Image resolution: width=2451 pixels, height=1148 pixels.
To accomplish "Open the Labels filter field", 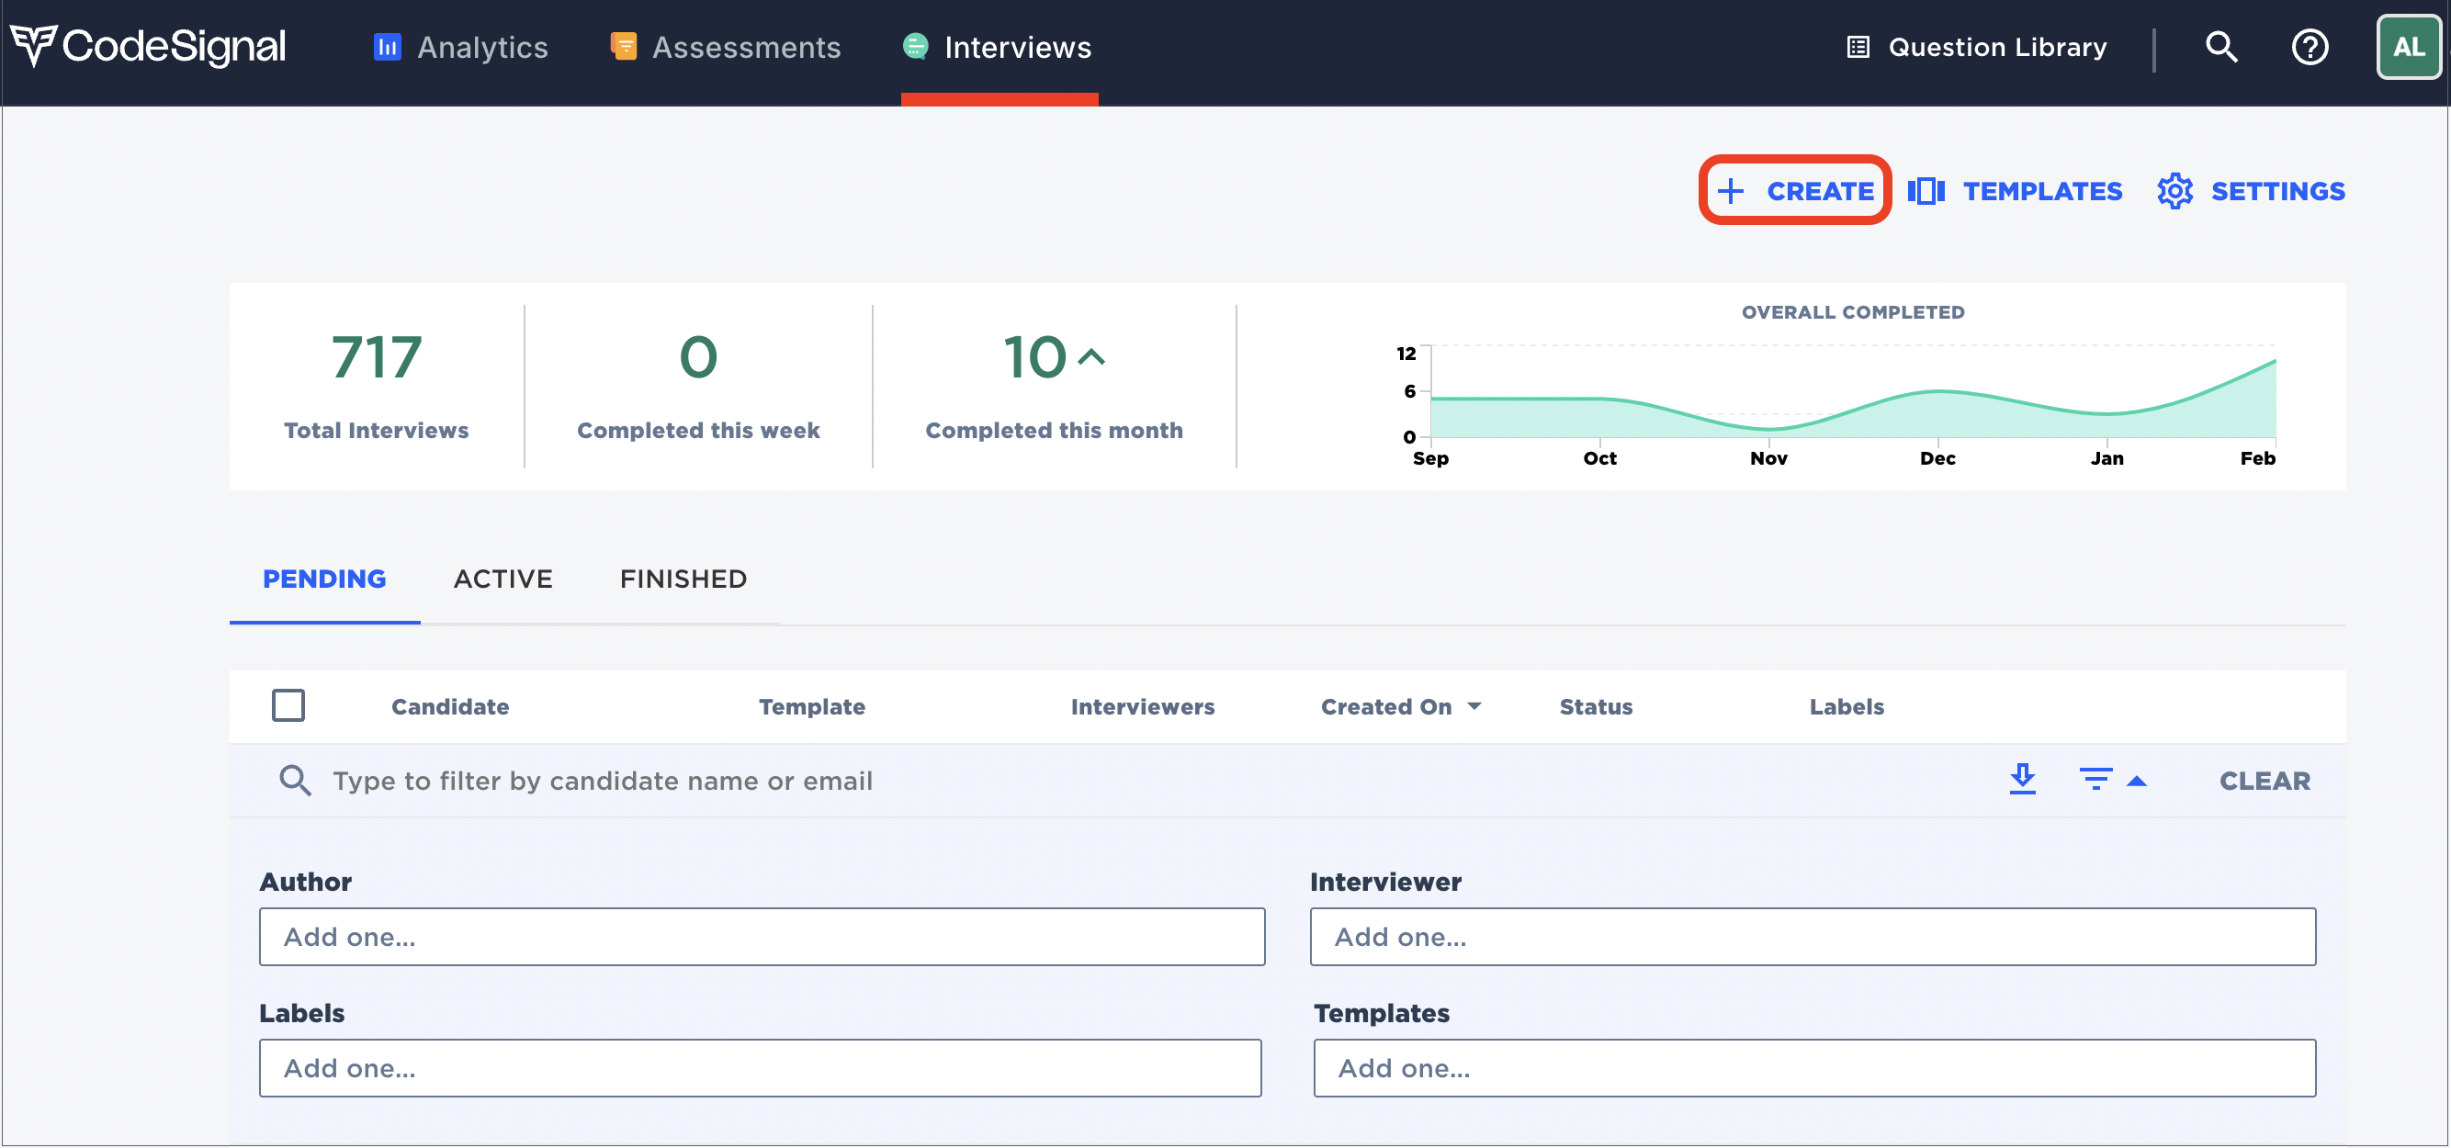I will tap(761, 1068).
